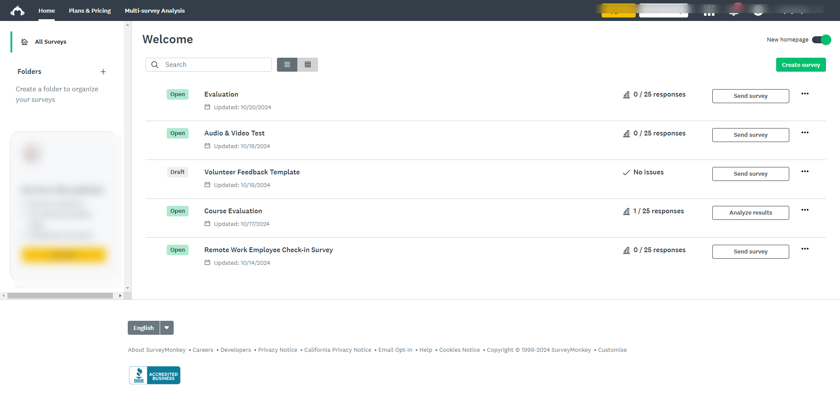840x413 pixels.
Task: Switch to list view
Action: click(287, 65)
